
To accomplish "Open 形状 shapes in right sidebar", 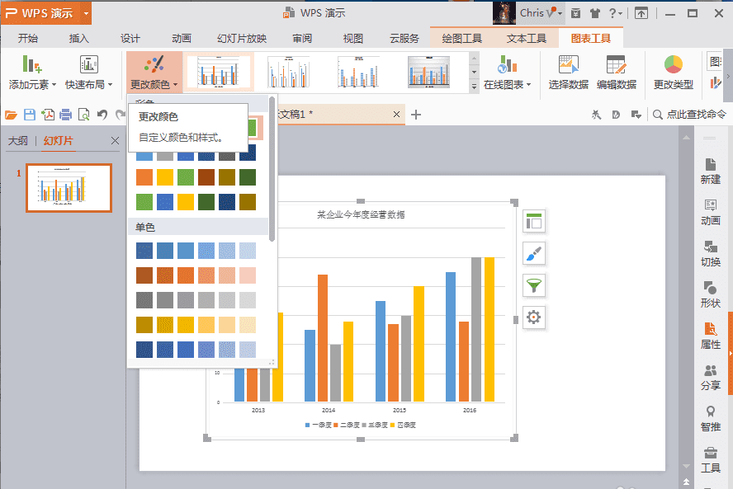I will [710, 294].
